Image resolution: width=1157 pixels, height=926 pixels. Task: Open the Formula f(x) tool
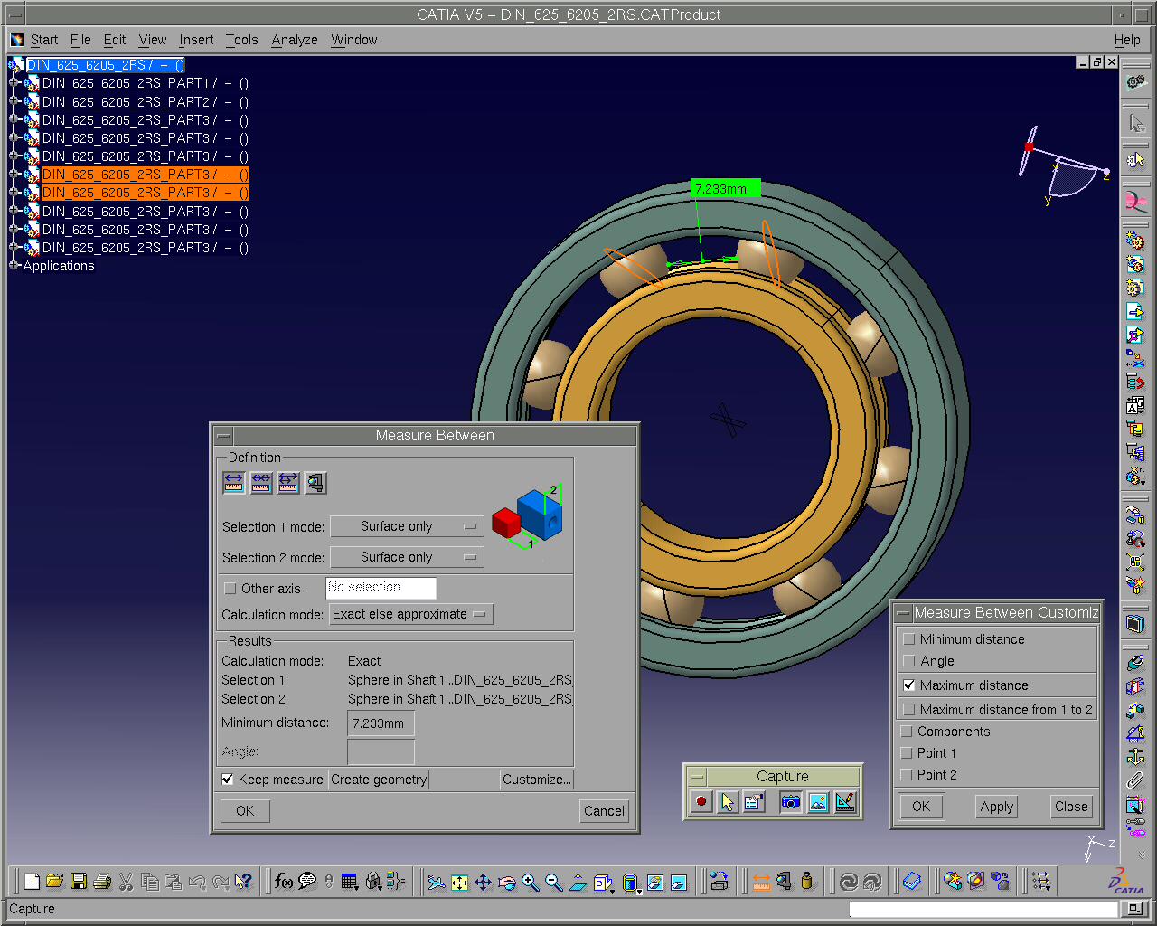click(284, 881)
